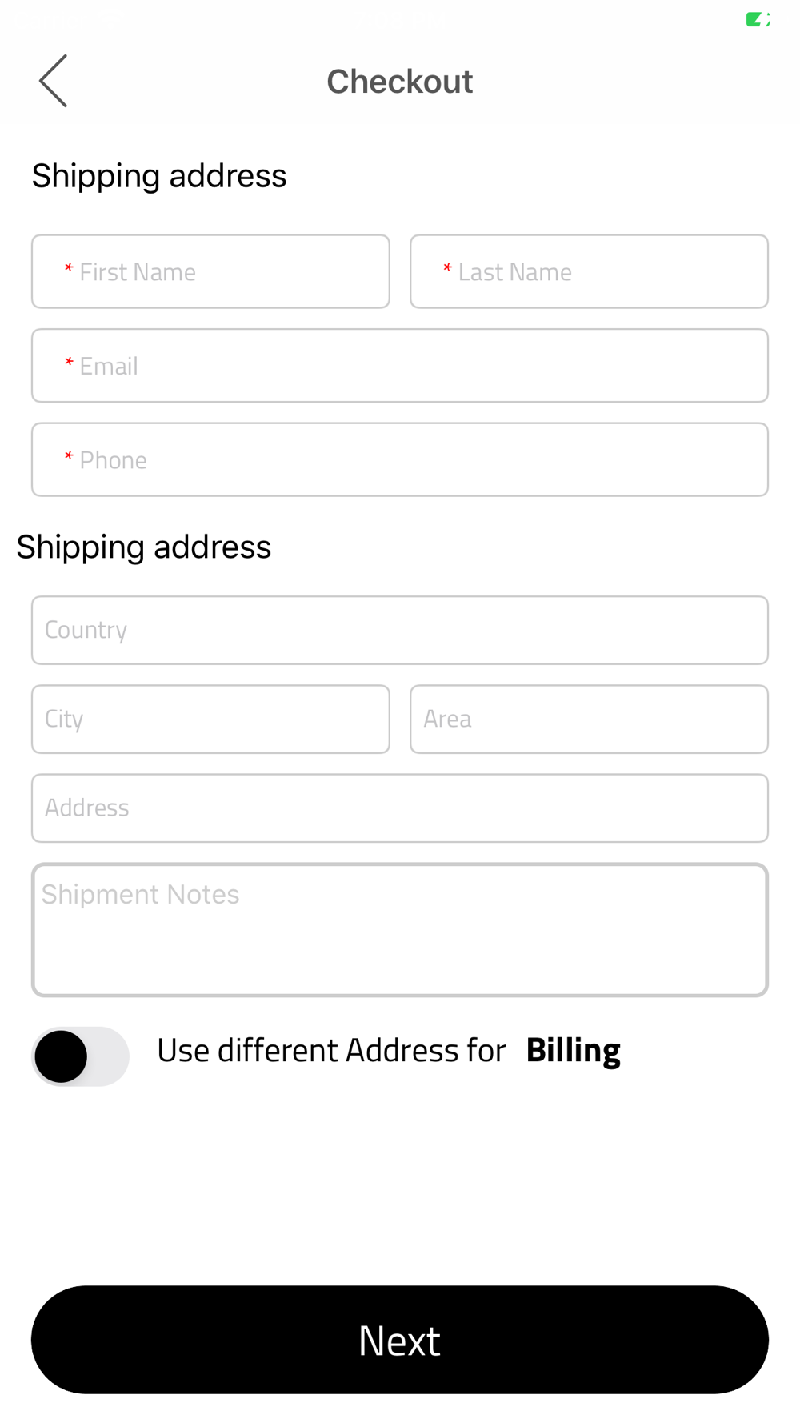
Task: Open the City selection field
Action: [210, 719]
